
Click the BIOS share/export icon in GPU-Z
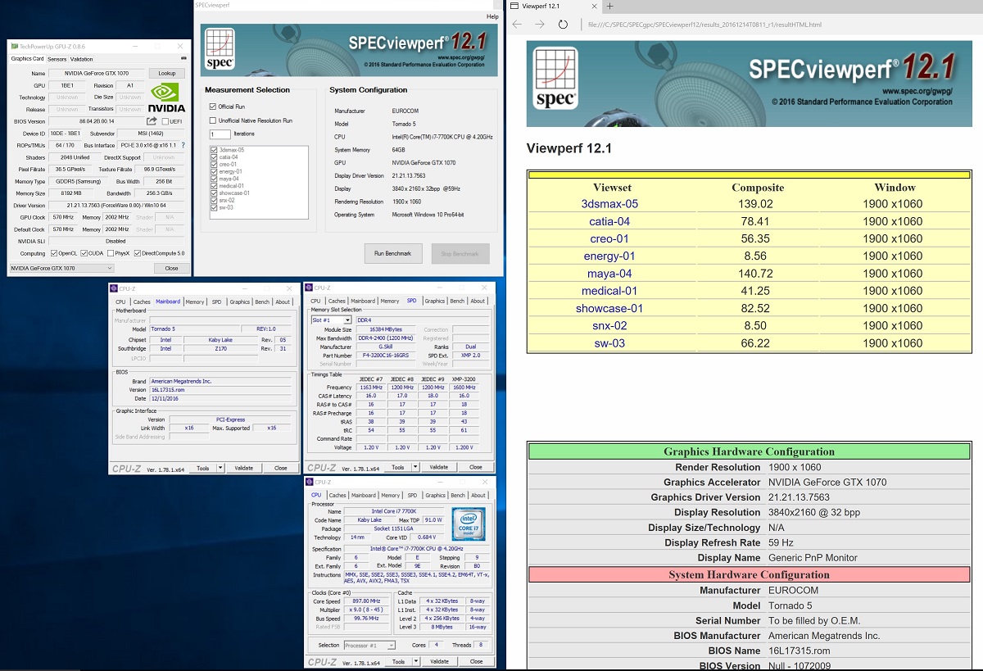(152, 120)
